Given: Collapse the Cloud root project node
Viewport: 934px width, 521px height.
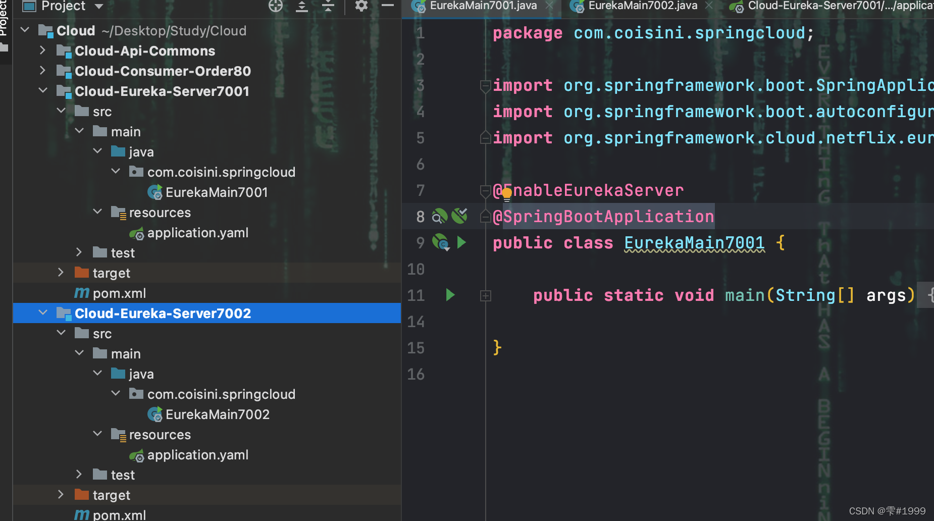Looking at the screenshot, I should (25, 30).
